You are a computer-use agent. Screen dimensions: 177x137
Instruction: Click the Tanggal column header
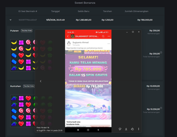coord(55,11)
